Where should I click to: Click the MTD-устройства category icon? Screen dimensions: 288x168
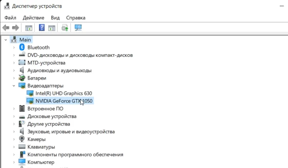pos(22,63)
